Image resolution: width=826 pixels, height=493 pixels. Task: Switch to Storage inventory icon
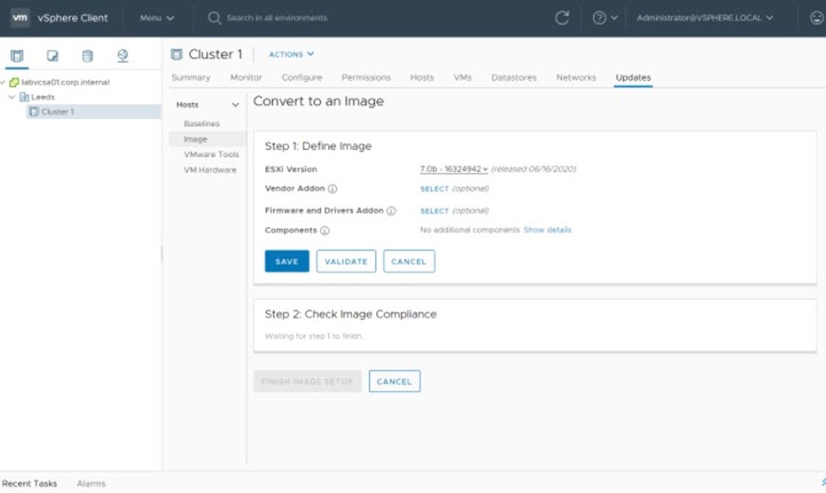[88, 56]
